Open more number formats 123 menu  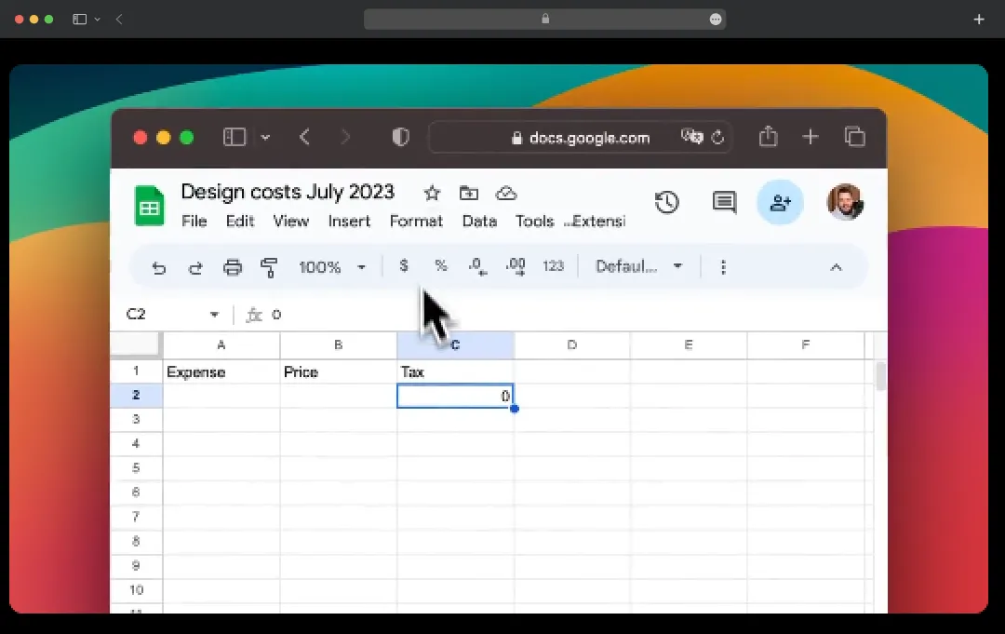point(553,266)
